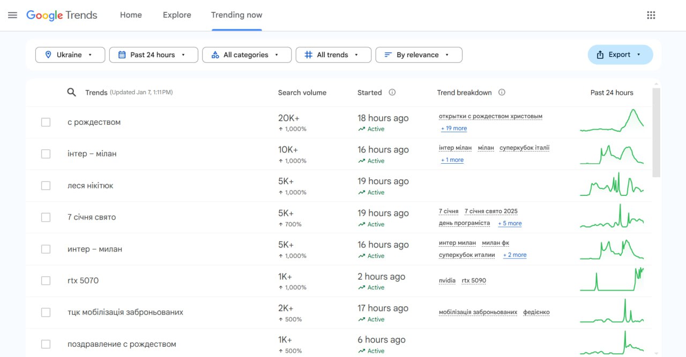Image resolution: width=686 pixels, height=357 pixels.
Task: Open the мобілізація заброньованих breakdown term
Action: point(478,312)
